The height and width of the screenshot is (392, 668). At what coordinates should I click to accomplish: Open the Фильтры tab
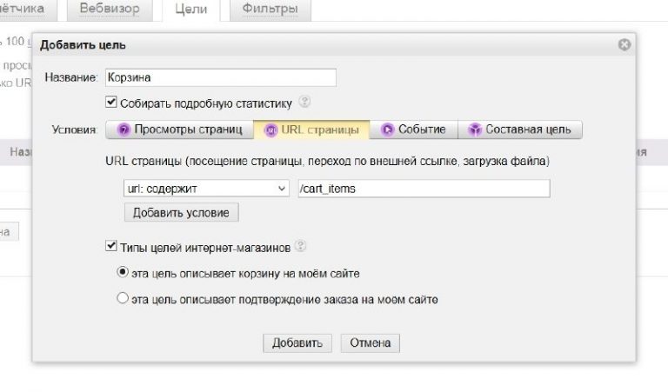point(272,10)
